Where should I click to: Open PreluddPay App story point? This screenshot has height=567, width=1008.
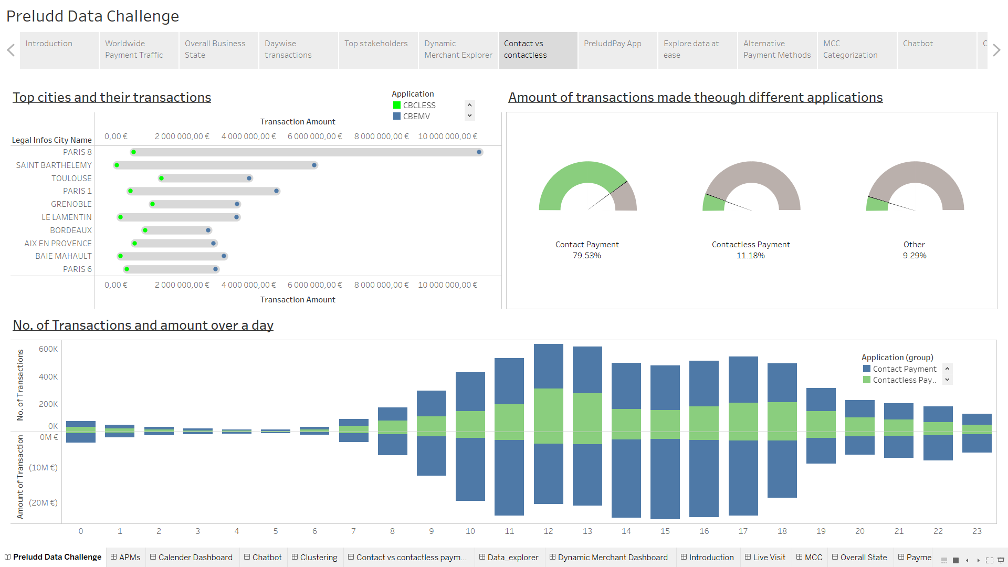[x=617, y=50]
